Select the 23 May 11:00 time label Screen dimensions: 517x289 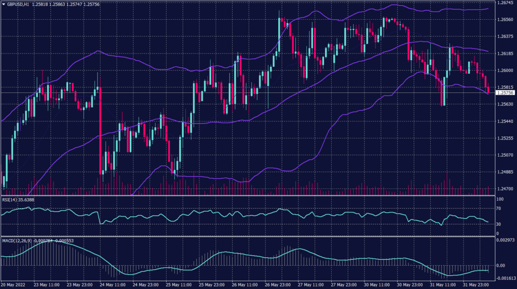[x=47, y=285]
